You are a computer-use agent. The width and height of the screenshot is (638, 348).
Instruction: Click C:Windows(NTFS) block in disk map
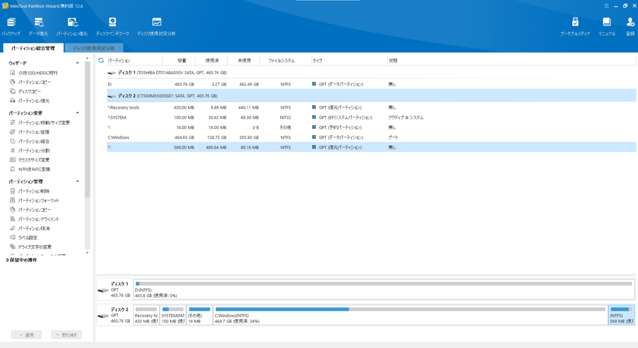click(x=410, y=315)
